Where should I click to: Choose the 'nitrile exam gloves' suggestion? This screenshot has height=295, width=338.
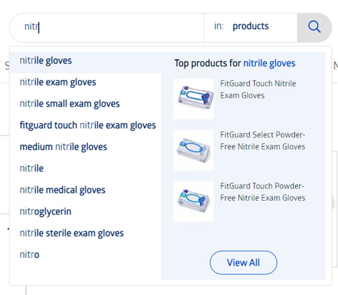coord(86,82)
